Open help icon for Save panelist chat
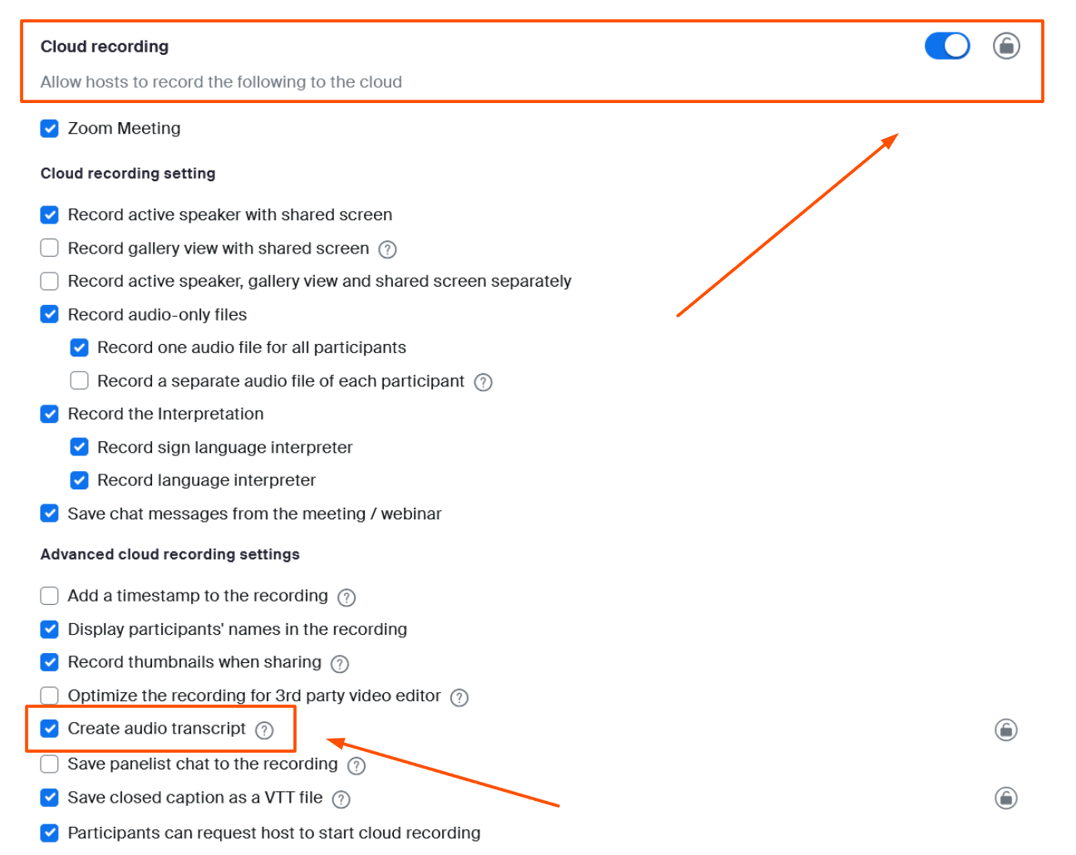The height and width of the screenshot is (855, 1076). pos(356,765)
